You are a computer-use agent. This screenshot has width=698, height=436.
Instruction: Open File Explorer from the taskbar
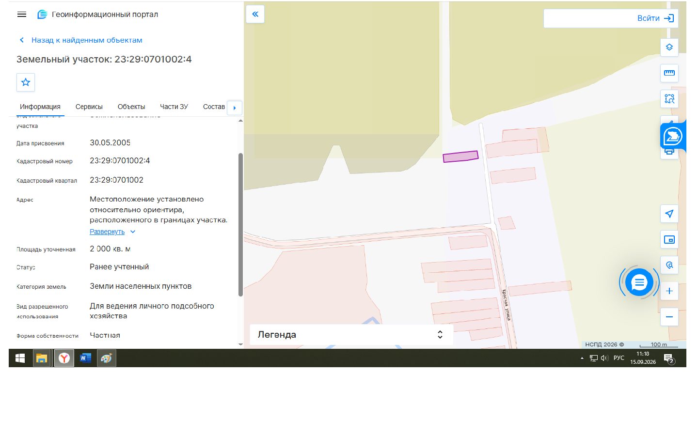click(42, 358)
